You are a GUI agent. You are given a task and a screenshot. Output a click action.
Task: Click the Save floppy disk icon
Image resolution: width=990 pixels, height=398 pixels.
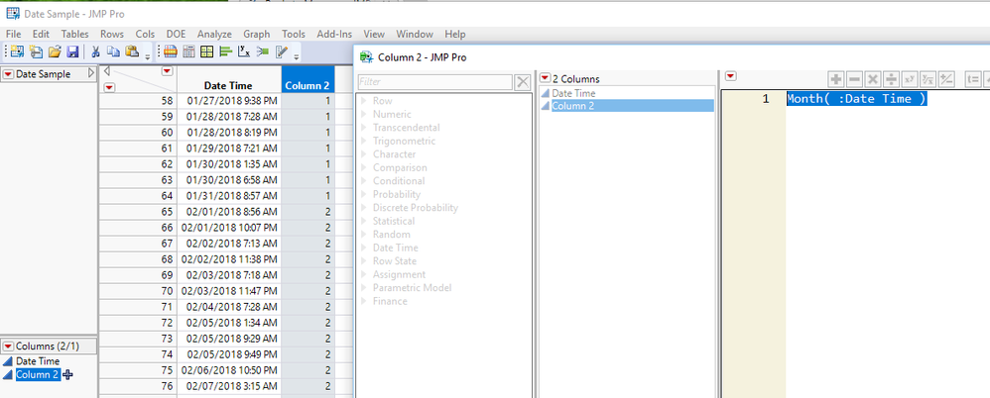click(72, 51)
